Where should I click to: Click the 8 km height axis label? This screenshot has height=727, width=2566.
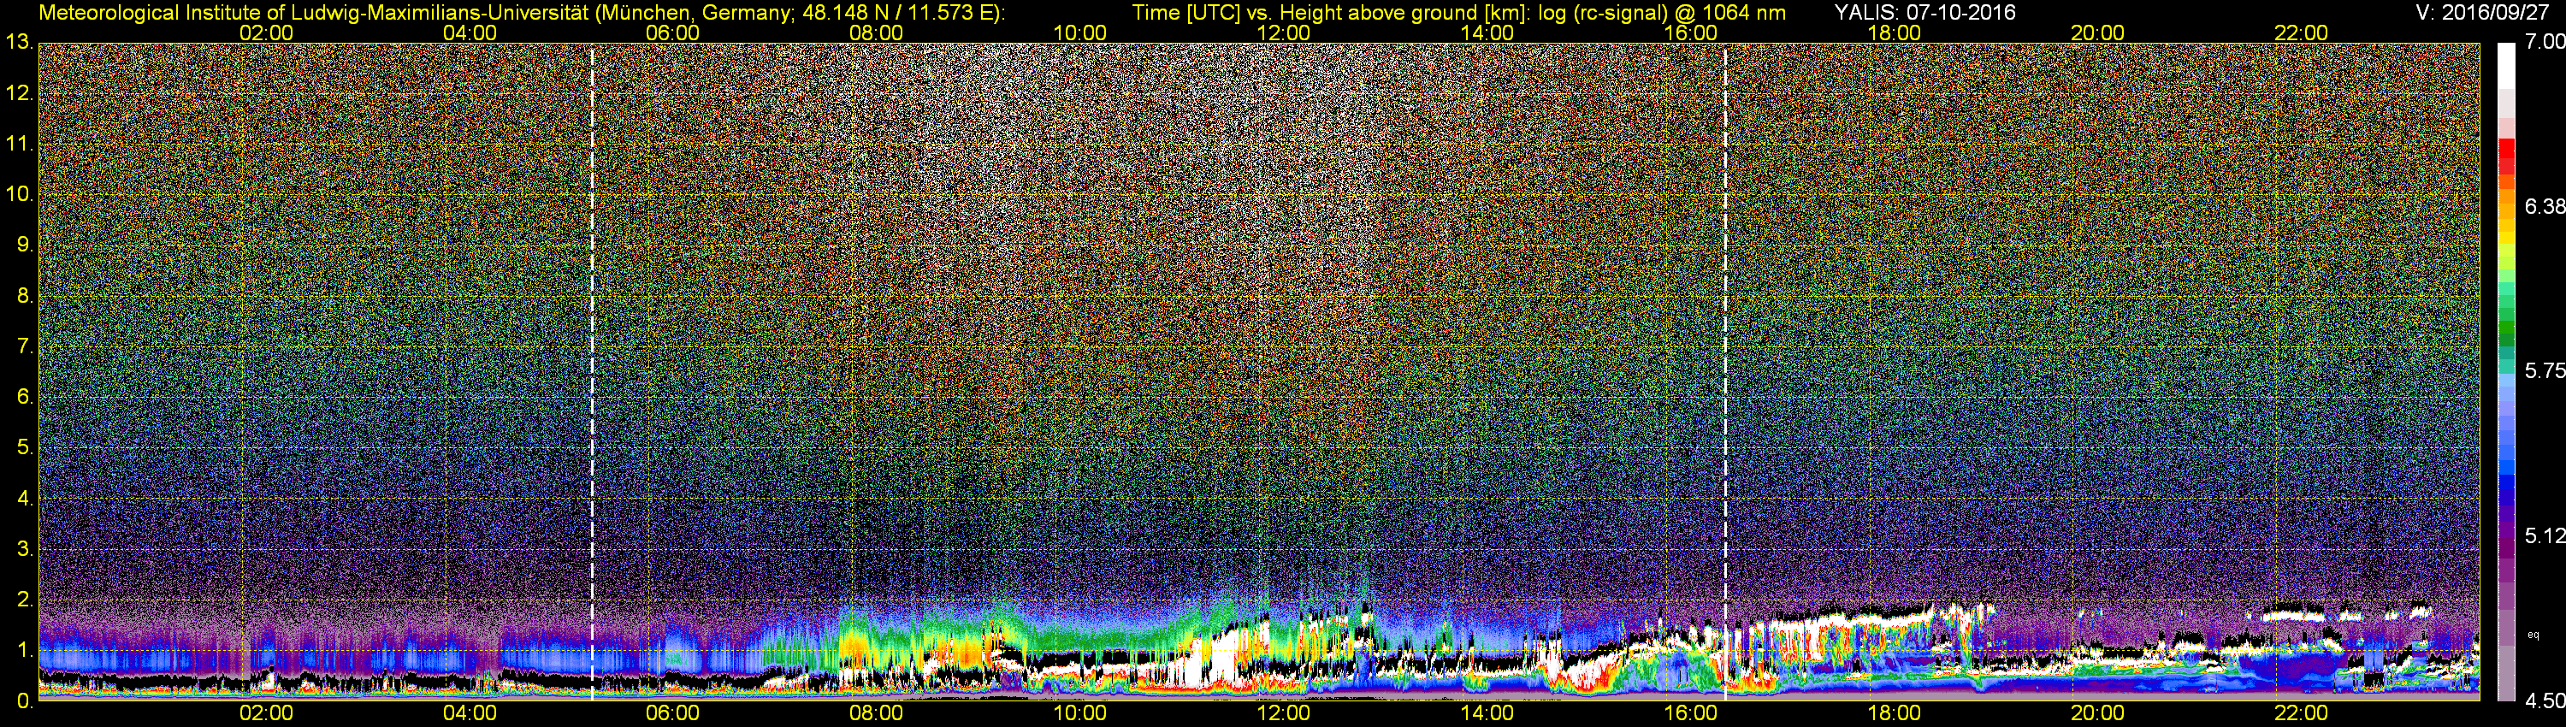25,296
